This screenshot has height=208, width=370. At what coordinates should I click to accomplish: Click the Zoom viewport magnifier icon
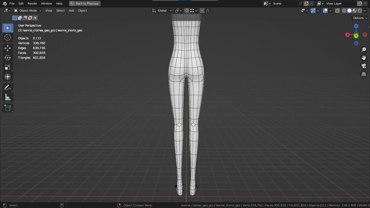pos(364,50)
